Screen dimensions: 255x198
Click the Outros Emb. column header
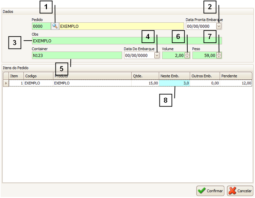point(204,76)
